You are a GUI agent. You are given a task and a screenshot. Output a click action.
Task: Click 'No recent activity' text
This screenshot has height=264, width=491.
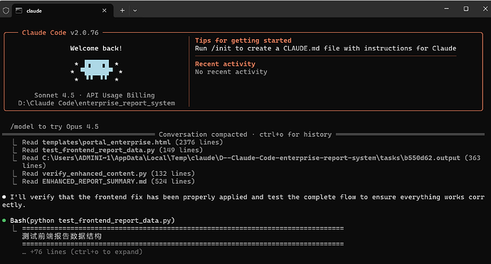coord(231,72)
